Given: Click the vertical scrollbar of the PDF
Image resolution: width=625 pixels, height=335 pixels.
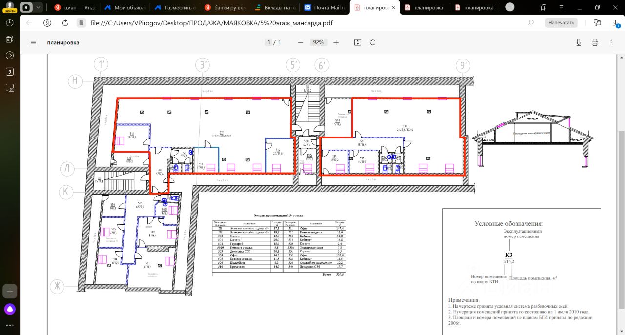Looking at the screenshot, I should 621,219.
